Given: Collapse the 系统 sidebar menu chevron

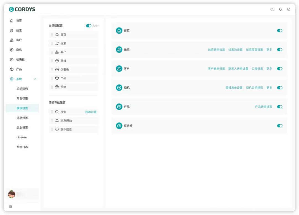Looking at the screenshot, I should (35, 79).
